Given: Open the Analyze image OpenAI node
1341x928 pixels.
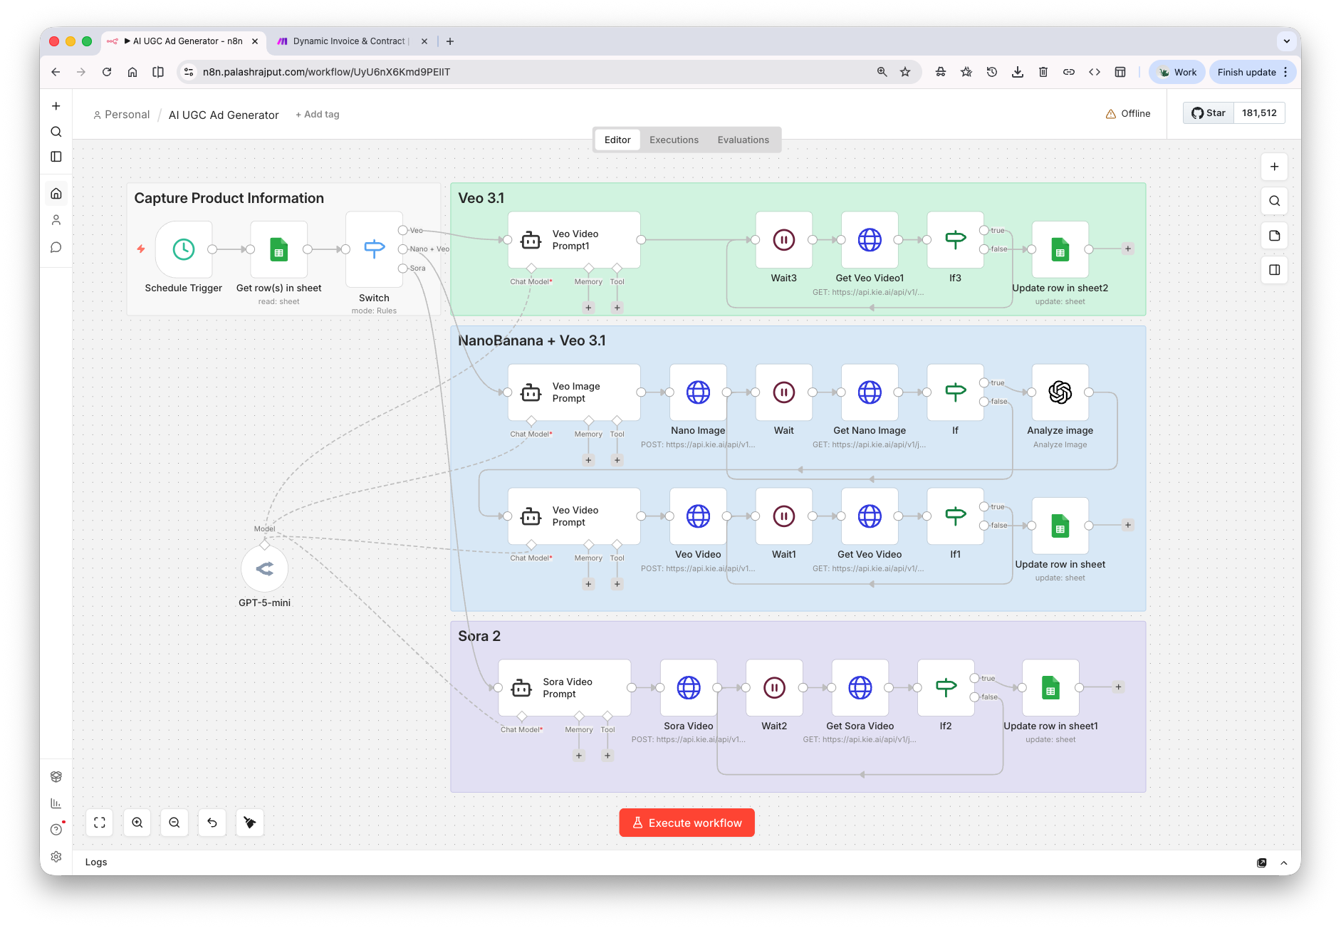Looking at the screenshot, I should [x=1060, y=392].
